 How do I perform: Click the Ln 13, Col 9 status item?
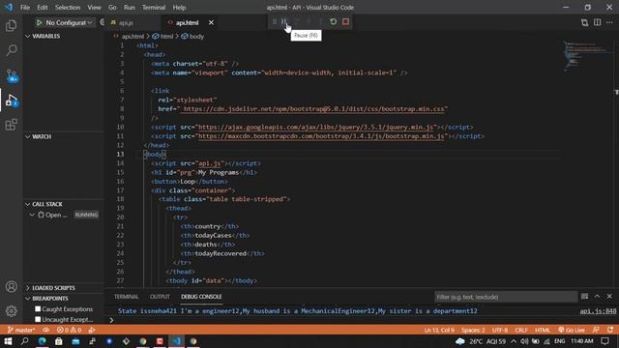439,330
